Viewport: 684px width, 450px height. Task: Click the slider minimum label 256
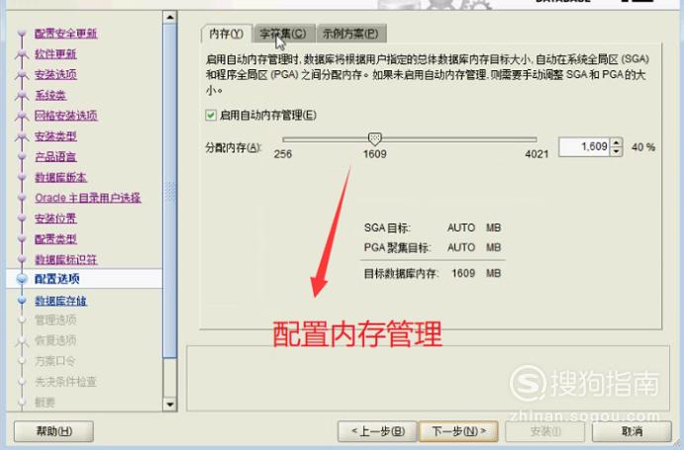tap(283, 154)
